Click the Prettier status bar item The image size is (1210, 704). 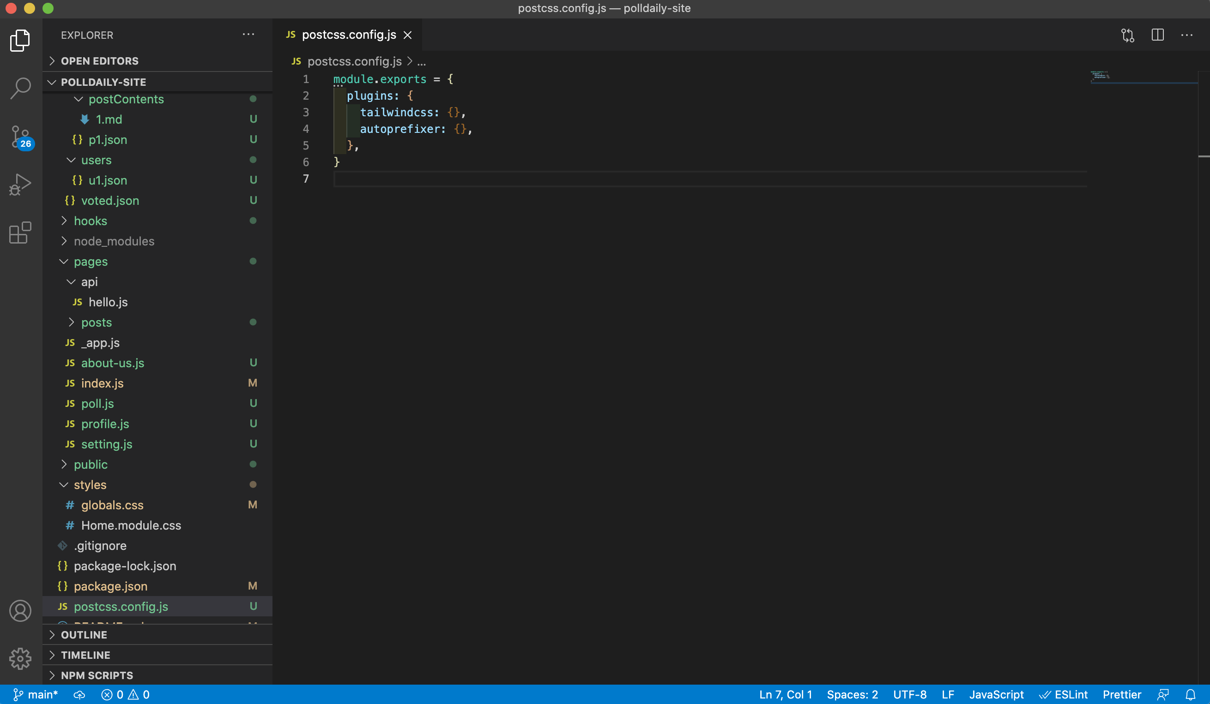(1122, 694)
